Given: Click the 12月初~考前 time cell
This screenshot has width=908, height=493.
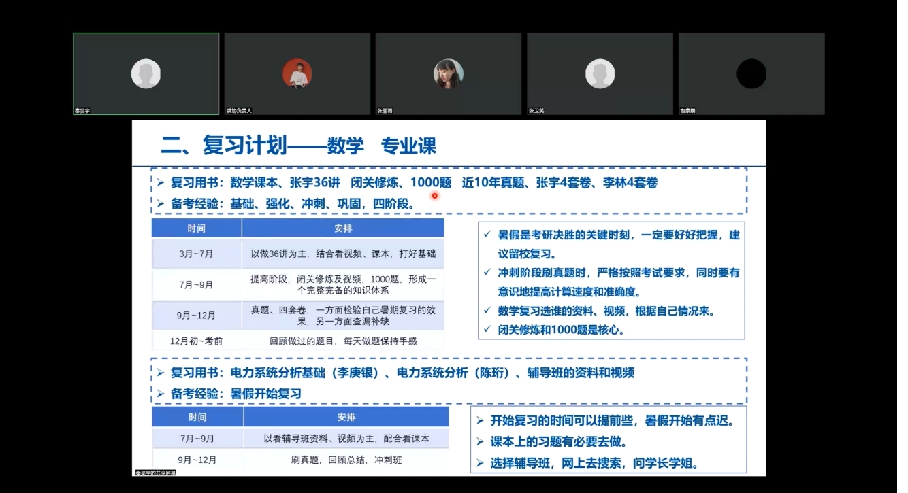Looking at the screenshot, I should click(x=196, y=341).
